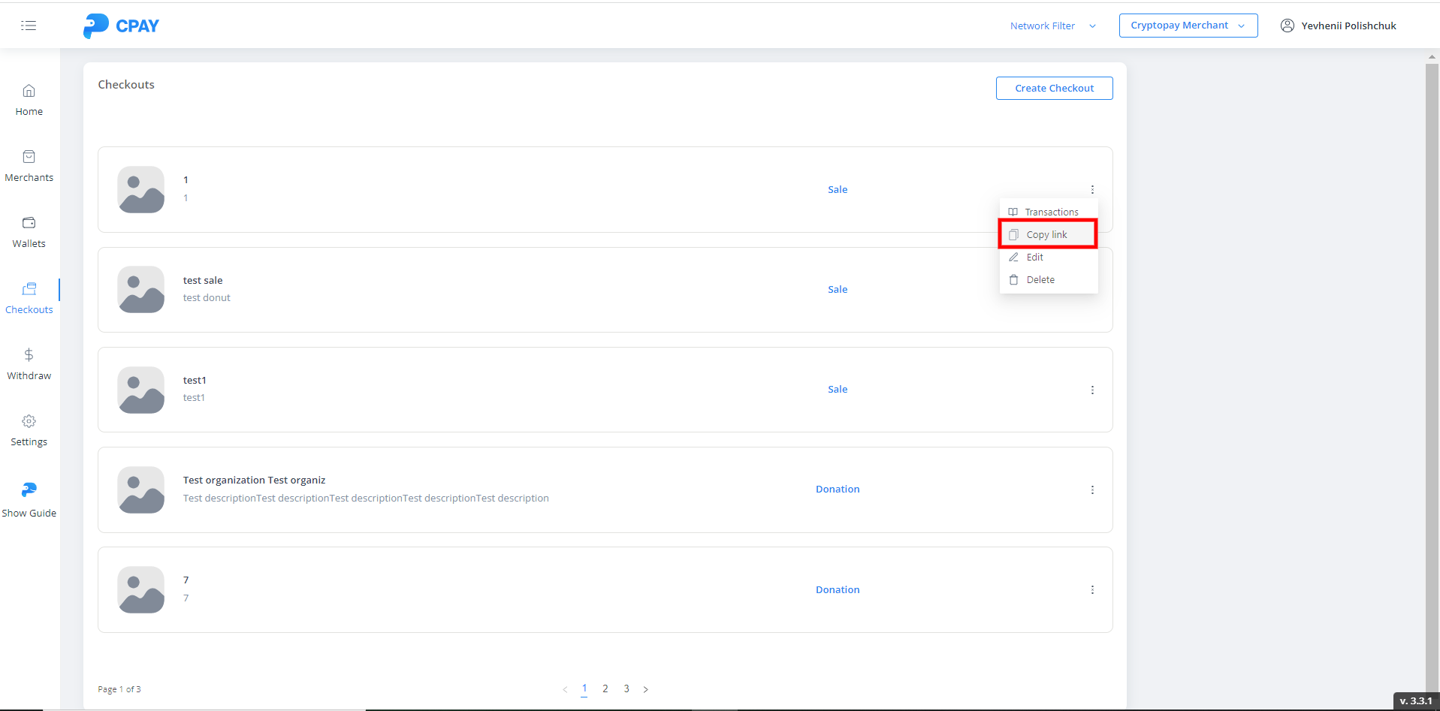Click the user profile avatar icon
This screenshot has width=1440, height=711.
click(1287, 26)
